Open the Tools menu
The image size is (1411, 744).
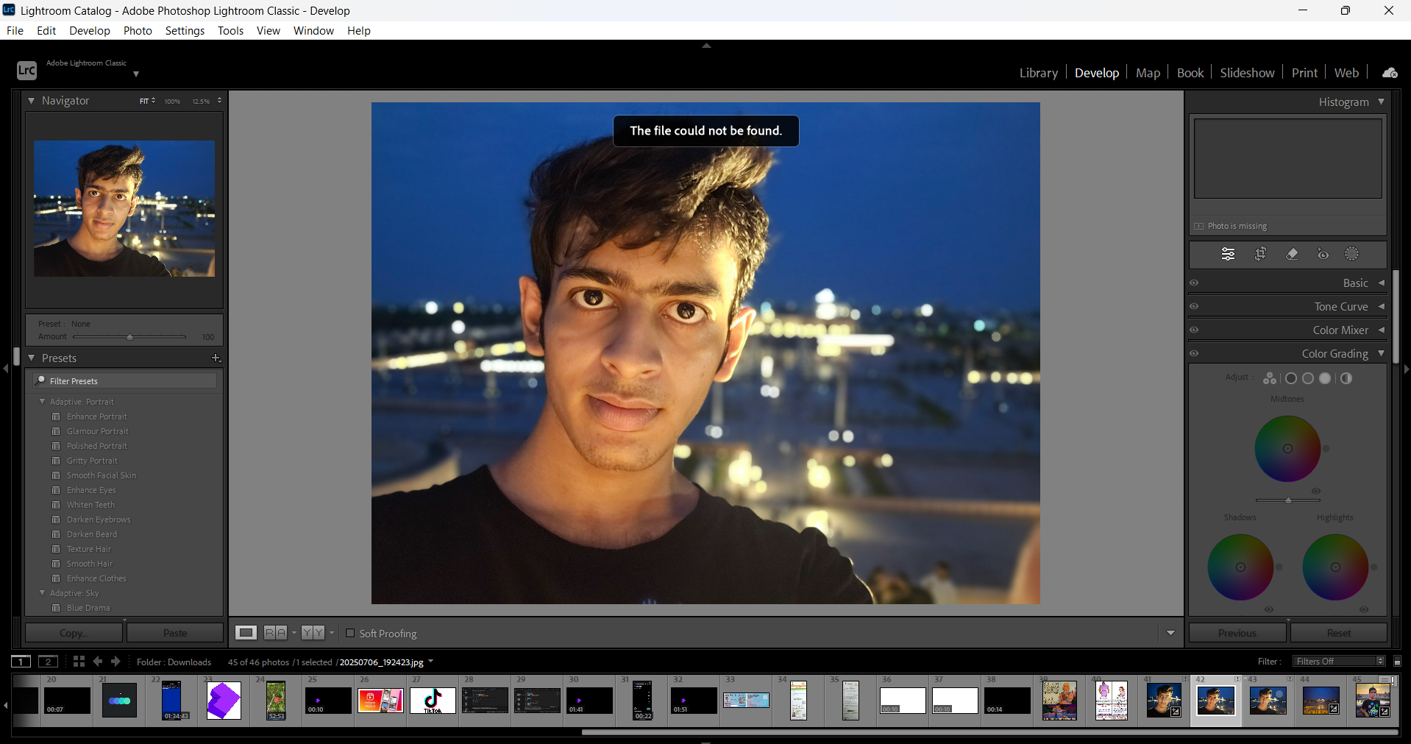click(230, 30)
